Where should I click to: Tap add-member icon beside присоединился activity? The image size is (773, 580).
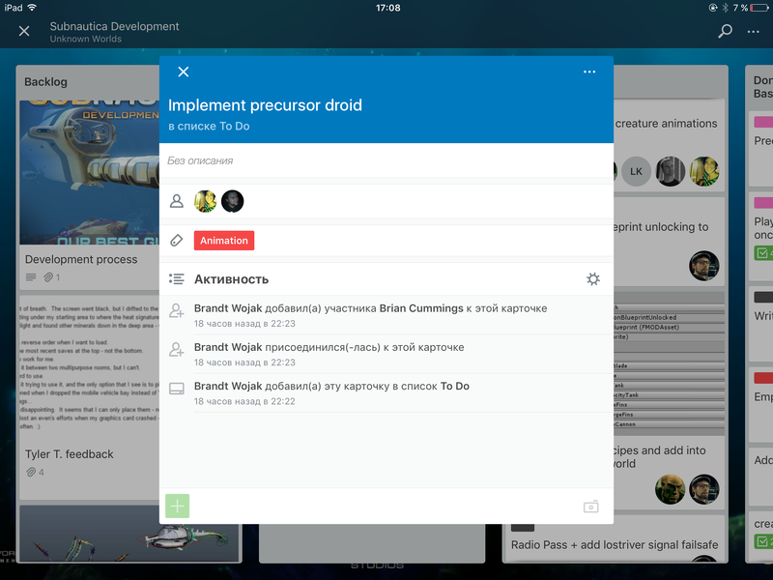(x=177, y=350)
